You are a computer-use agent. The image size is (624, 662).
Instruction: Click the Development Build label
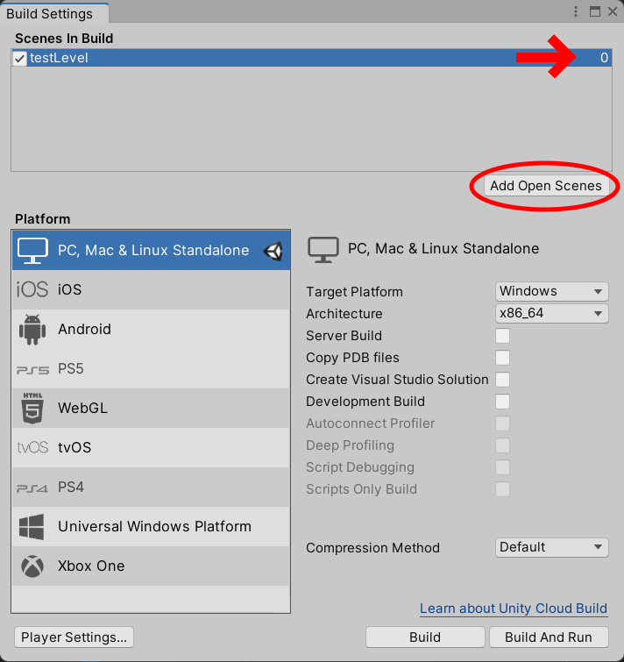[x=365, y=402]
